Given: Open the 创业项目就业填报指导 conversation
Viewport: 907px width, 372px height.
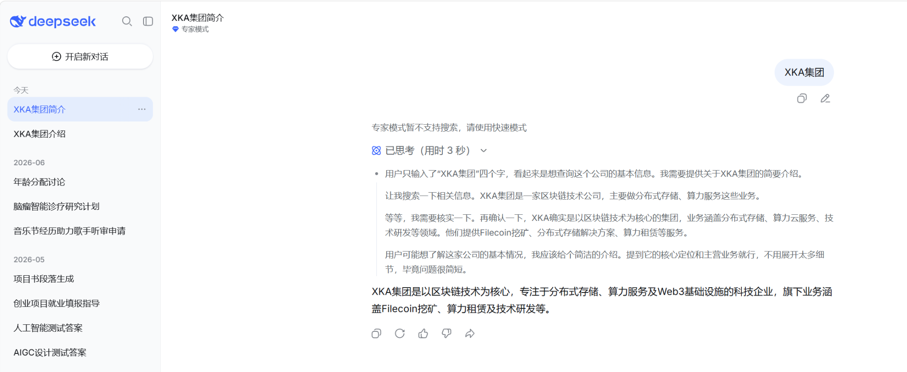Looking at the screenshot, I should (x=80, y=304).
